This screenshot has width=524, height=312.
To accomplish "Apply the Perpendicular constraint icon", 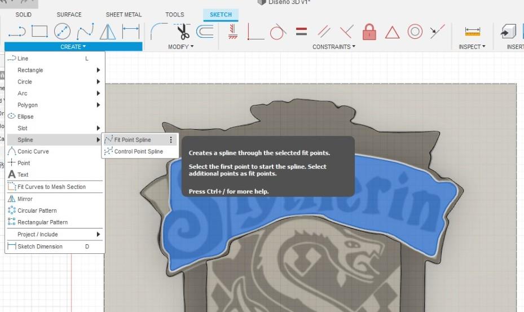I will pos(346,32).
